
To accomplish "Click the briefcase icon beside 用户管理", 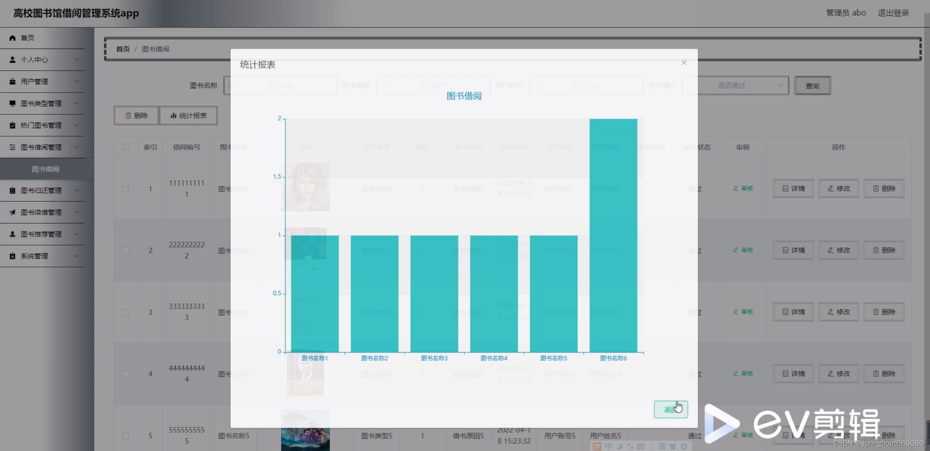I will [x=12, y=81].
